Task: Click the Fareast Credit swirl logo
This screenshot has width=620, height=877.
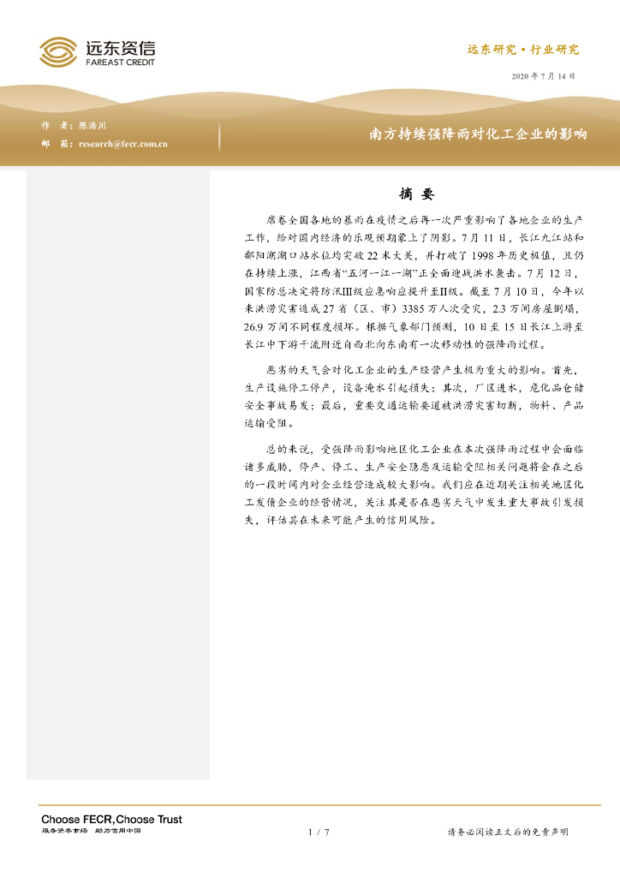Action: (x=58, y=52)
